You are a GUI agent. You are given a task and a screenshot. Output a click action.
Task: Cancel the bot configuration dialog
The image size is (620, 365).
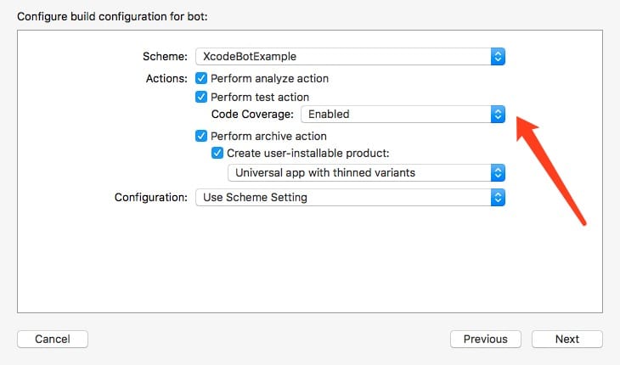(53, 339)
